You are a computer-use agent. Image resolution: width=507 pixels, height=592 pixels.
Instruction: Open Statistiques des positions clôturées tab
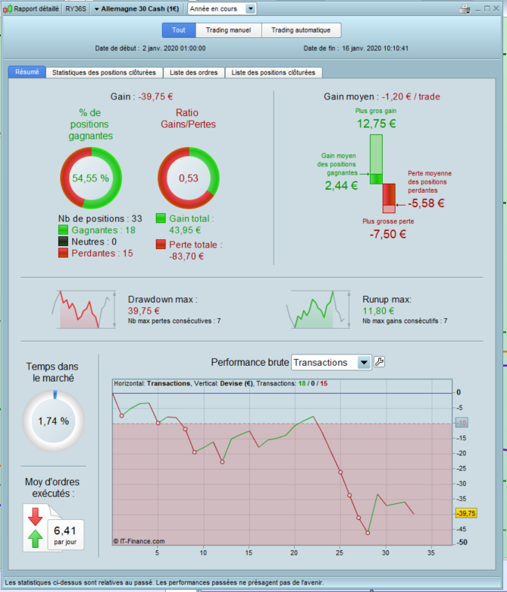pos(104,73)
